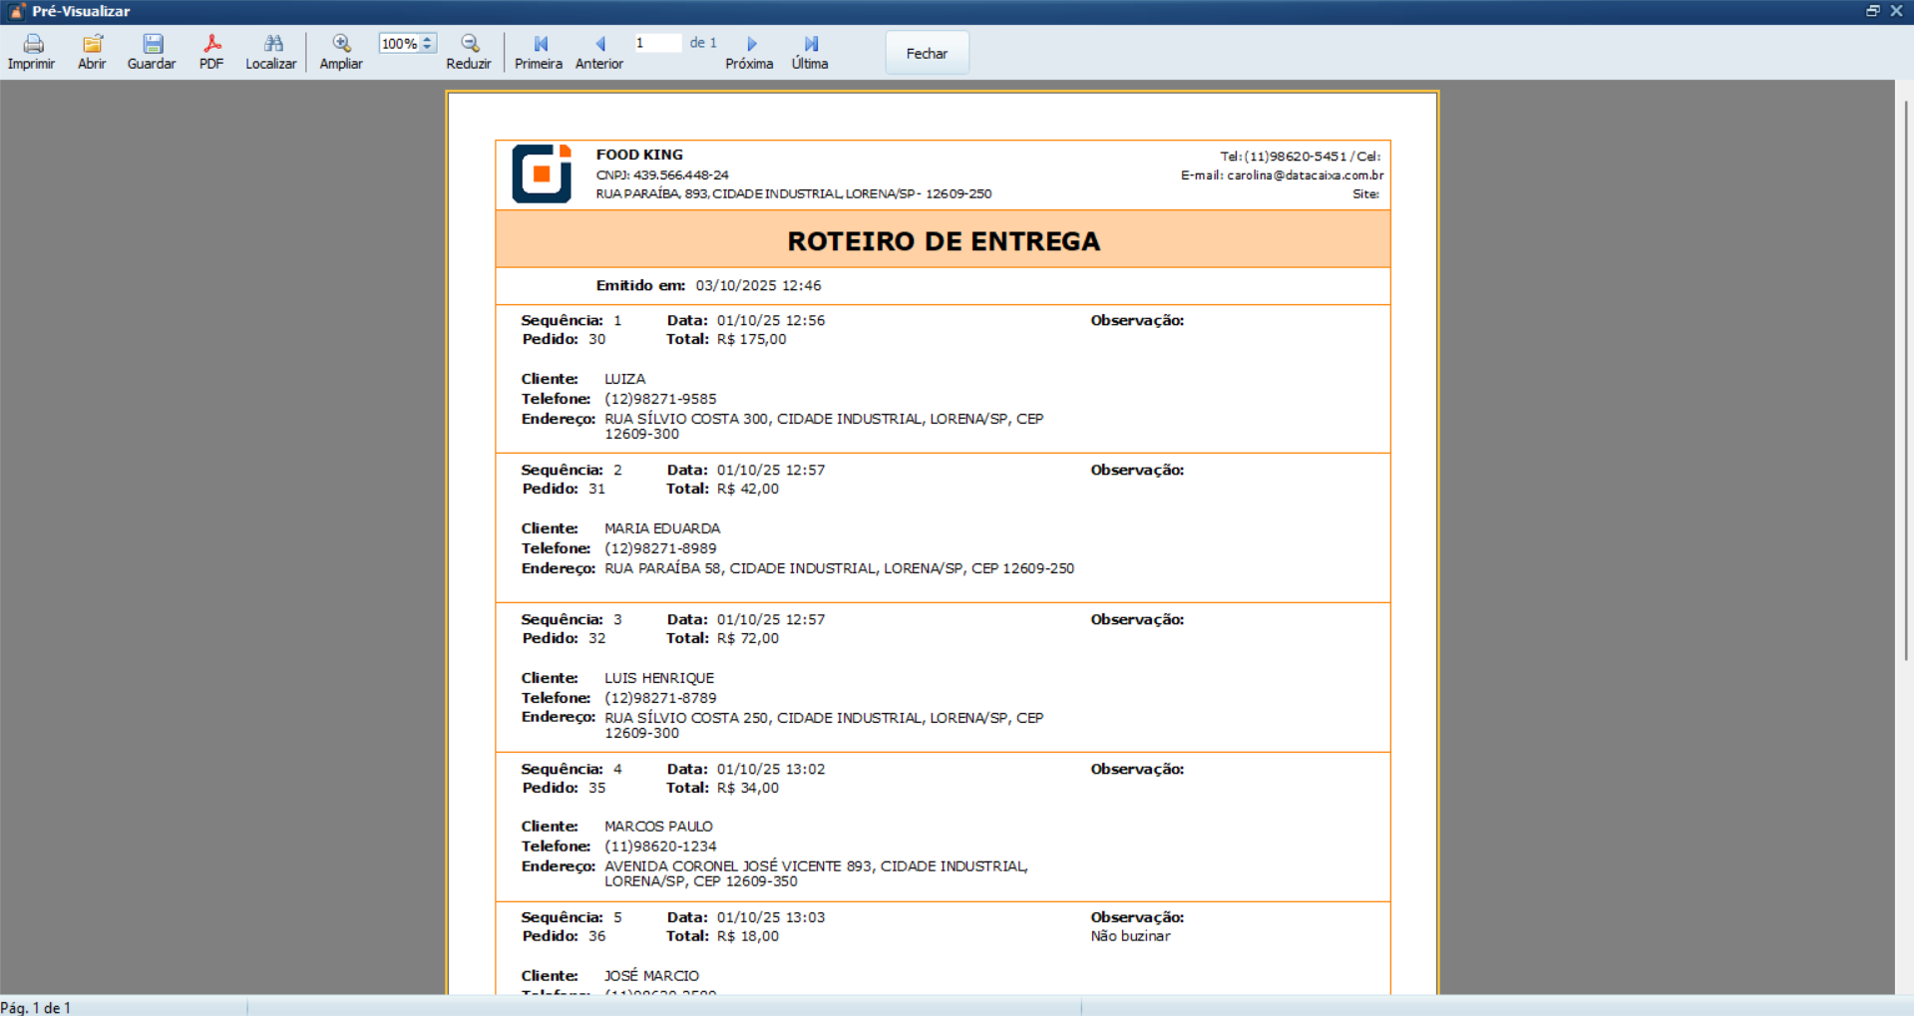Click the page number input field
Viewport: 1914px width, 1016px height.
click(x=656, y=43)
